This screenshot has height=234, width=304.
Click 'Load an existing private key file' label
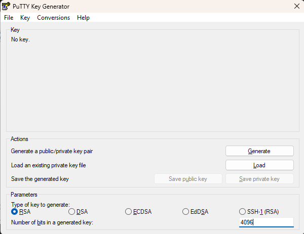(49, 165)
